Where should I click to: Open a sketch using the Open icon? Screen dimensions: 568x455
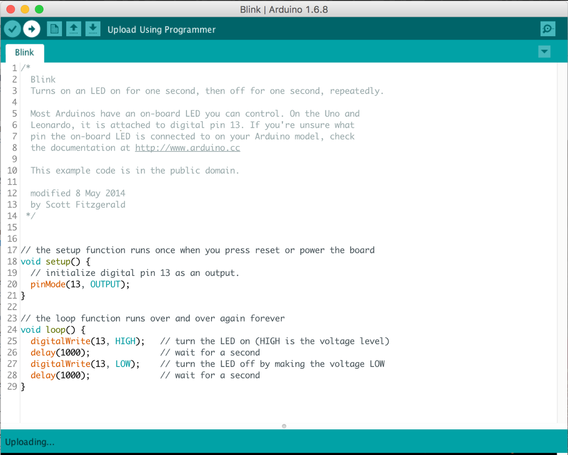click(x=73, y=28)
